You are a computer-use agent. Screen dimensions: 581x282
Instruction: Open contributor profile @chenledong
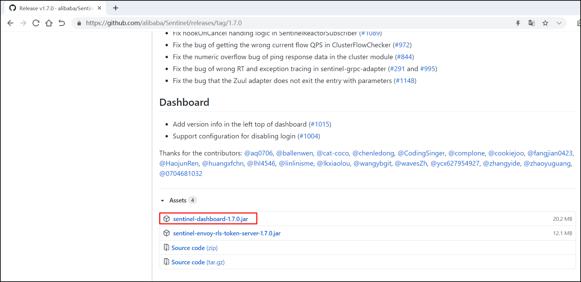[x=373, y=153]
